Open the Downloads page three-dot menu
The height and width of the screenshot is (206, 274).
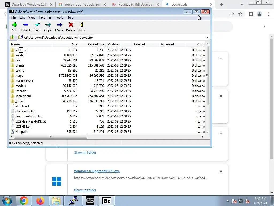265,27
